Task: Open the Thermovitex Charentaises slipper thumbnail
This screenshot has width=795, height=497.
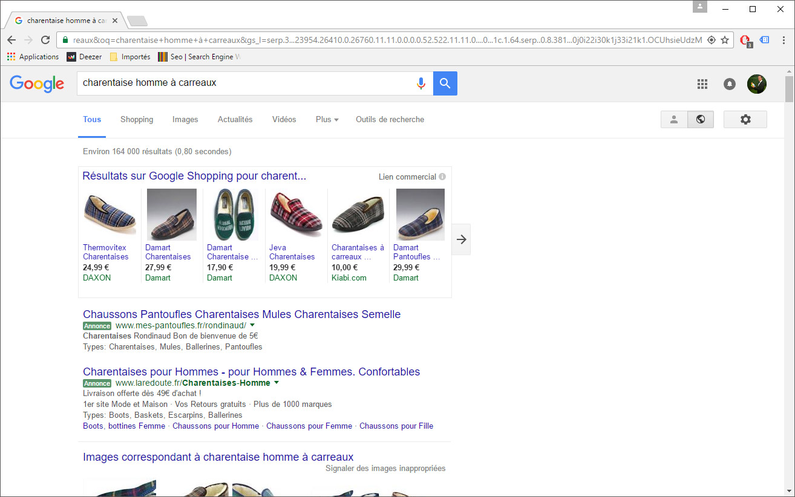Action: tap(110, 215)
